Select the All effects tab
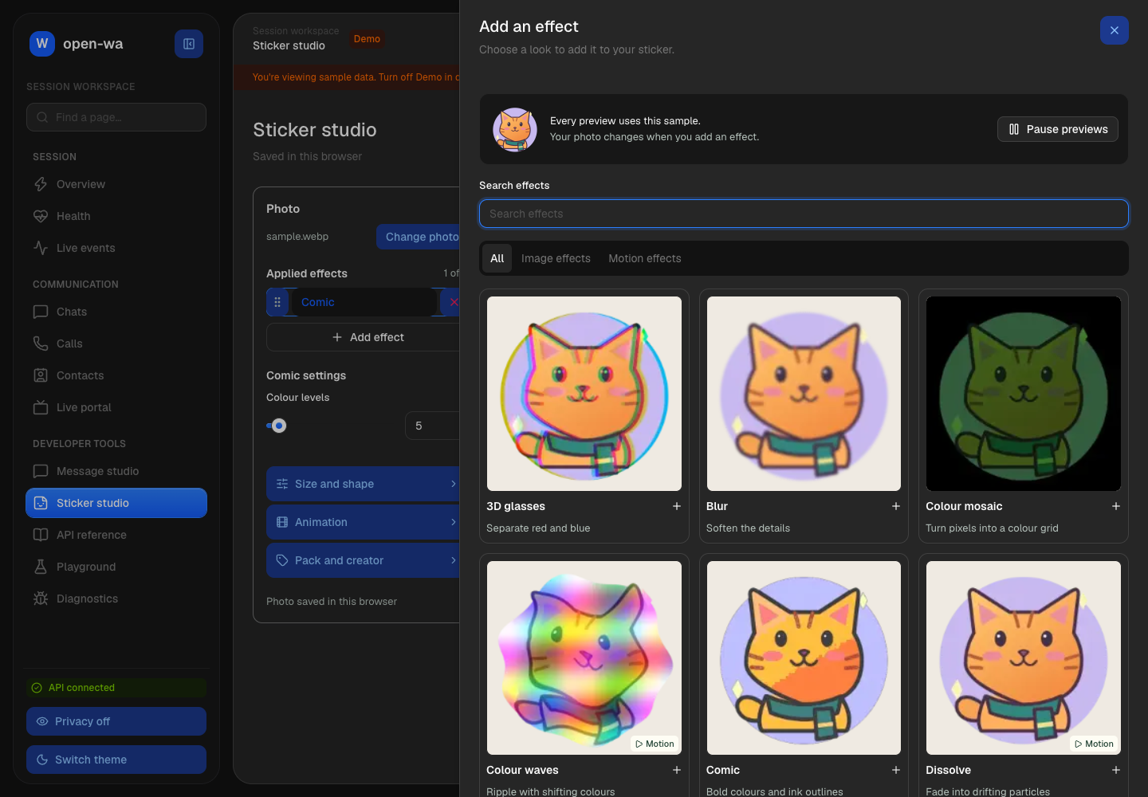The image size is (1148, 797). point(497,258)
